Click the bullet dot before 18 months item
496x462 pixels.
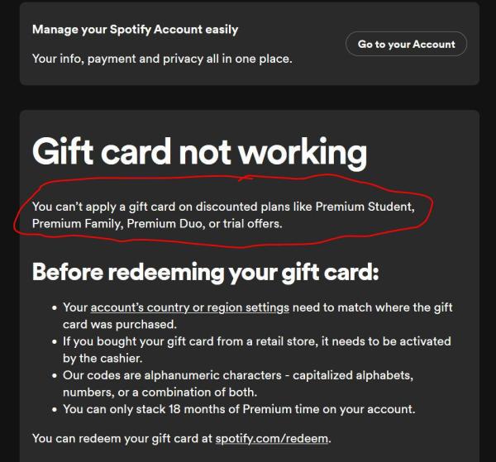[x=55, y=409]
